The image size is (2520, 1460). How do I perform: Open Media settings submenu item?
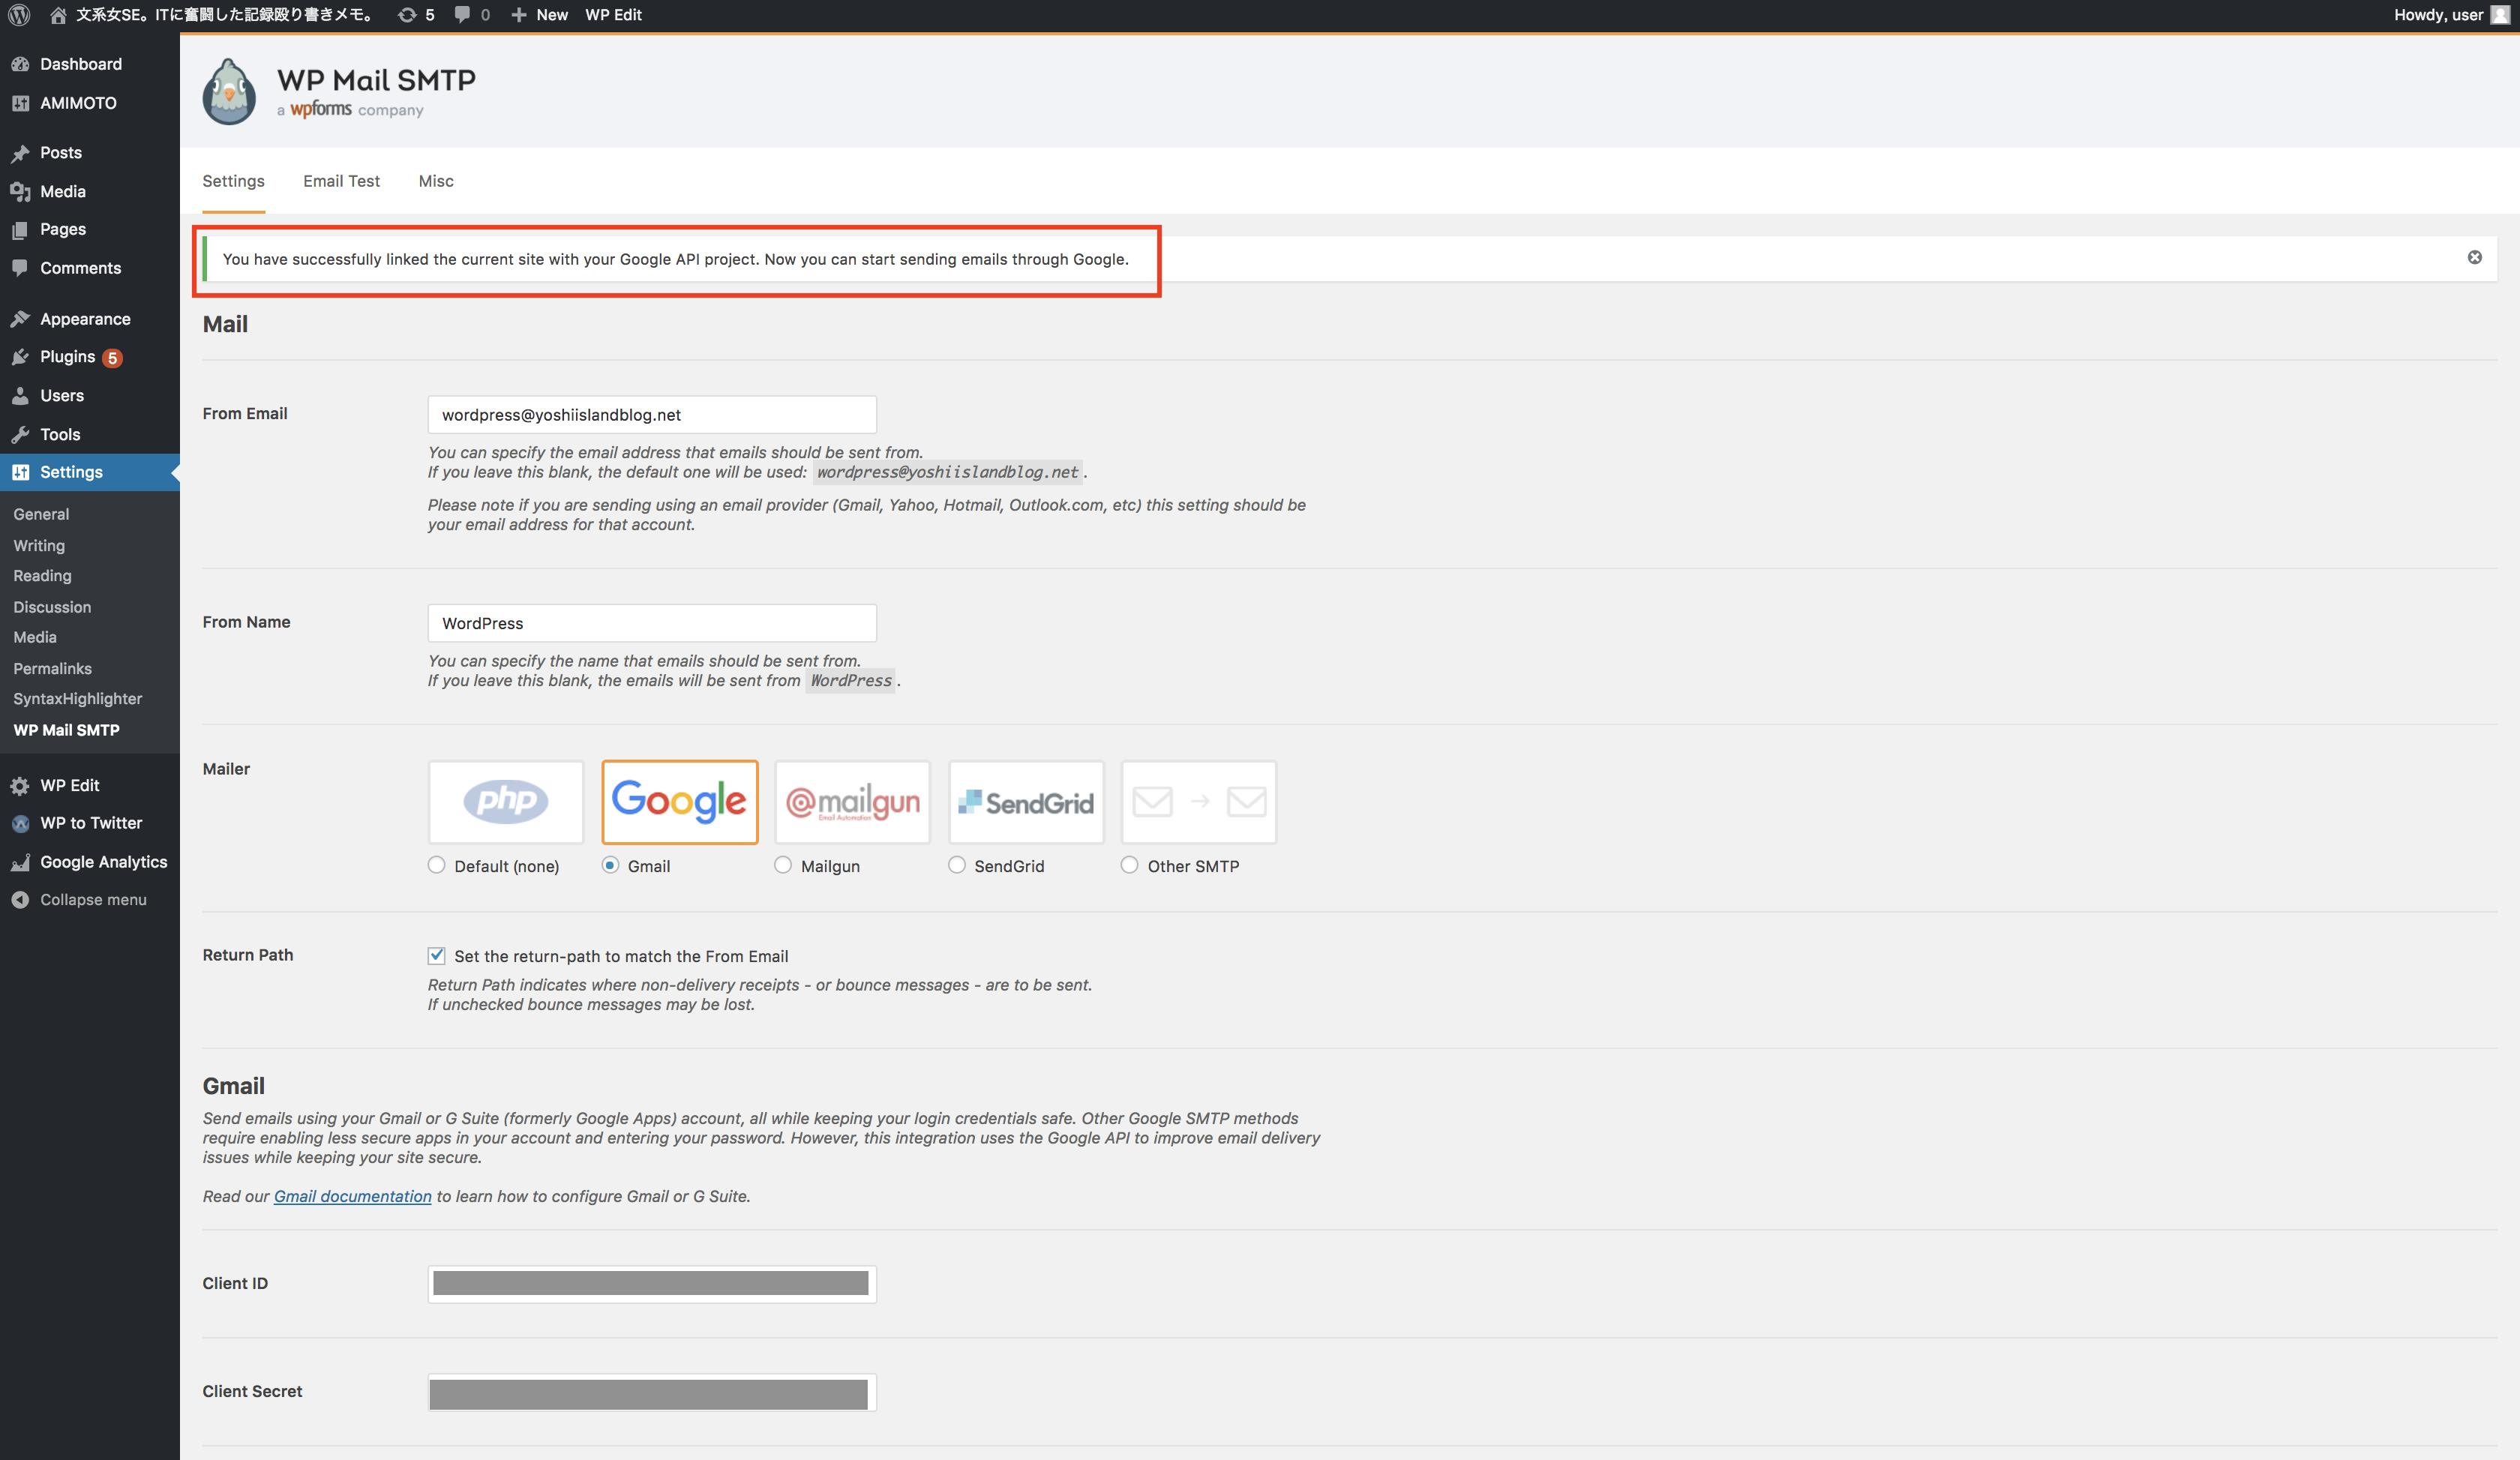tap(35, 637)
